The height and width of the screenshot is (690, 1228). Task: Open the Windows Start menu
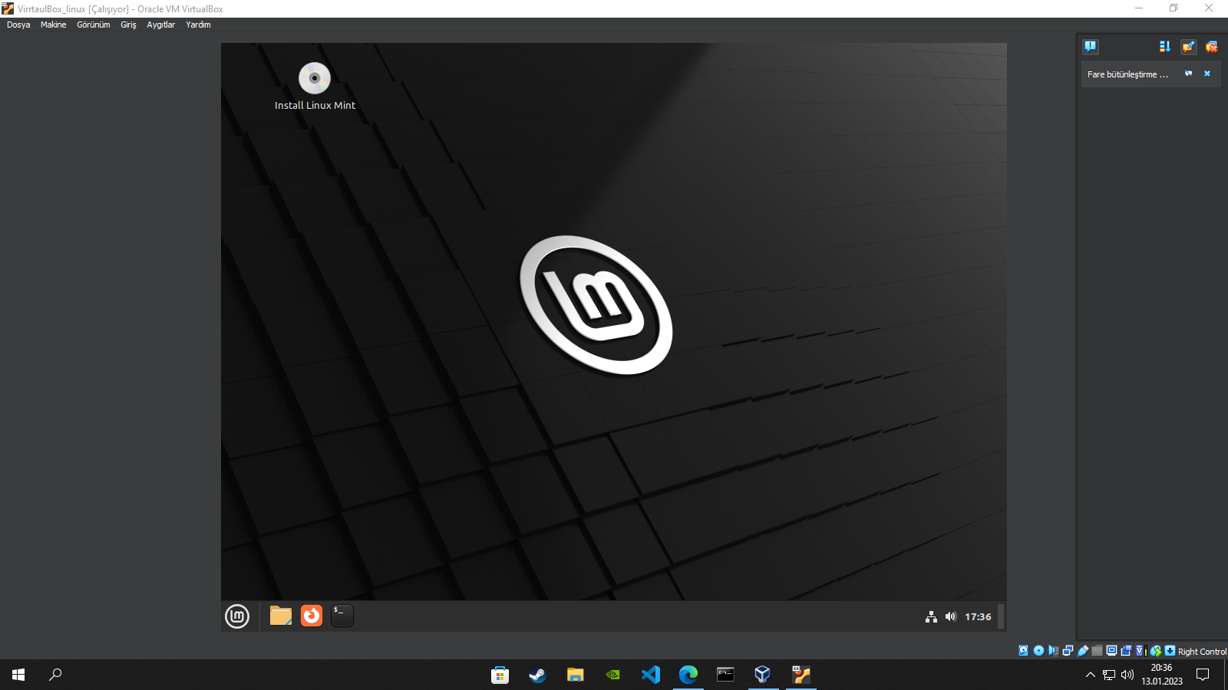(18, 675)
